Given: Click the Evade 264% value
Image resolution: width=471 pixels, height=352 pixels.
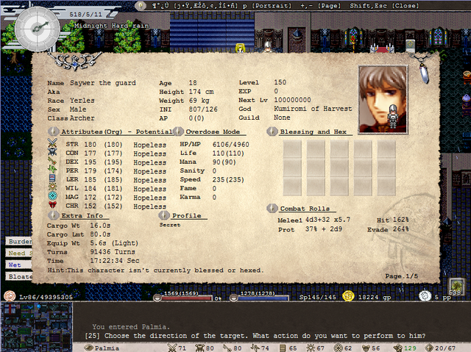Looking at the screenshot, I should click(400, 229).
